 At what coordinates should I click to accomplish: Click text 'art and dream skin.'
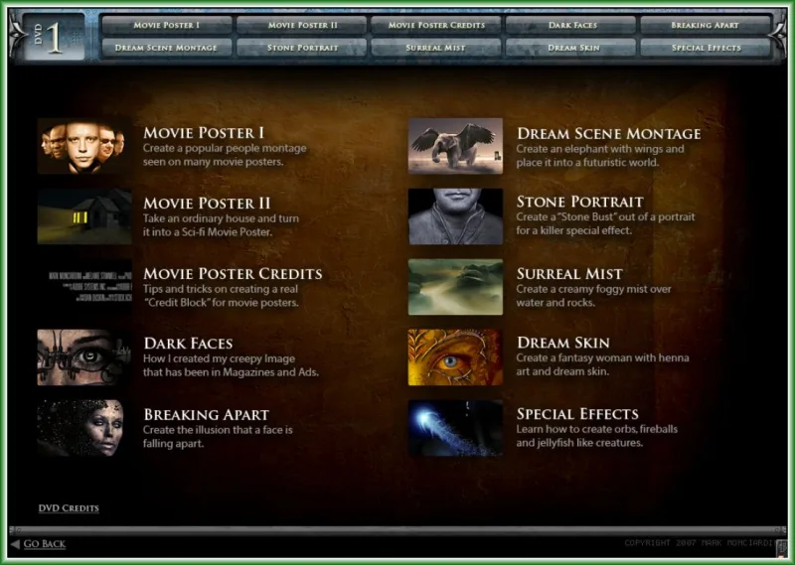click(562, 371)
